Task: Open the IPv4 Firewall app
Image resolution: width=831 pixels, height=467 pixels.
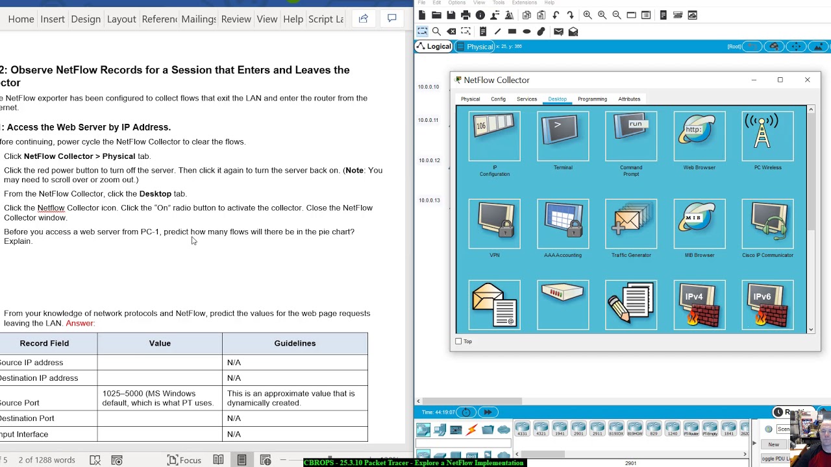Action: click(699, 305)
